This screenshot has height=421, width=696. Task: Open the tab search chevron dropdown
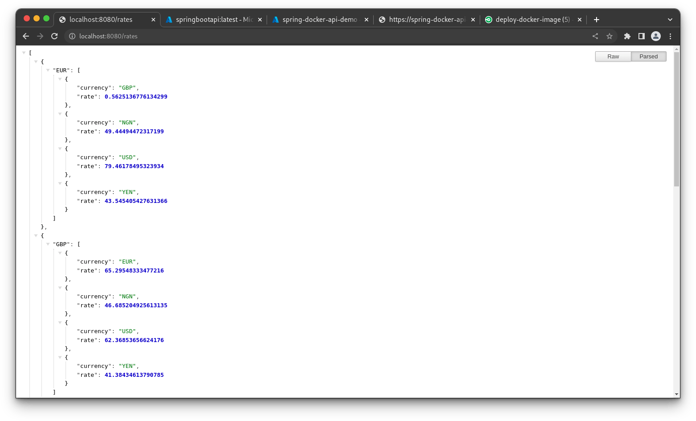click(x=670, y=19)
